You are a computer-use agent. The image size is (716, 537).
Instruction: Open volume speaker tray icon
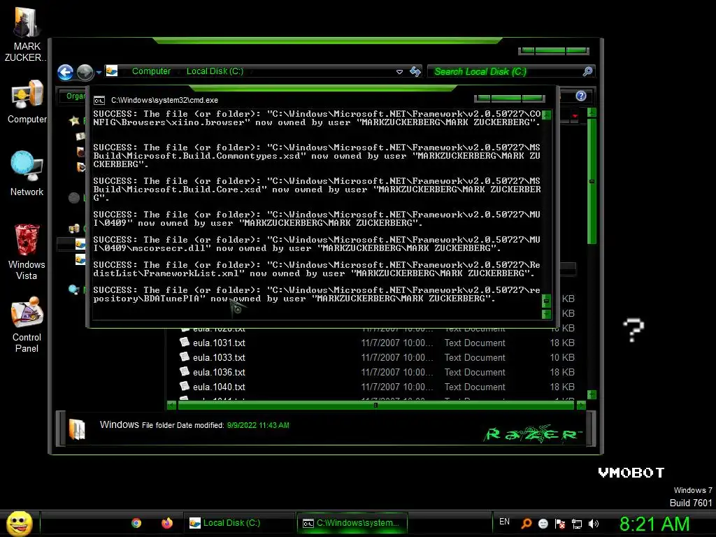pyautogui.click(x=594, y=524)
